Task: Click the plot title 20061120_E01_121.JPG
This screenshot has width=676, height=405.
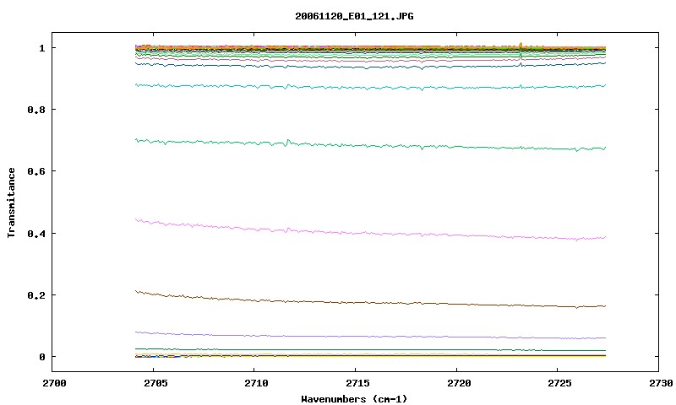Action: coord(354,16)
